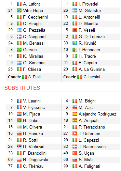Image resolution: width=121 pixels, height=171 pixels.
Task: Click the Algerian flag next to I. Bennacer
Action: pyautogui.click(x=75, y=50)
